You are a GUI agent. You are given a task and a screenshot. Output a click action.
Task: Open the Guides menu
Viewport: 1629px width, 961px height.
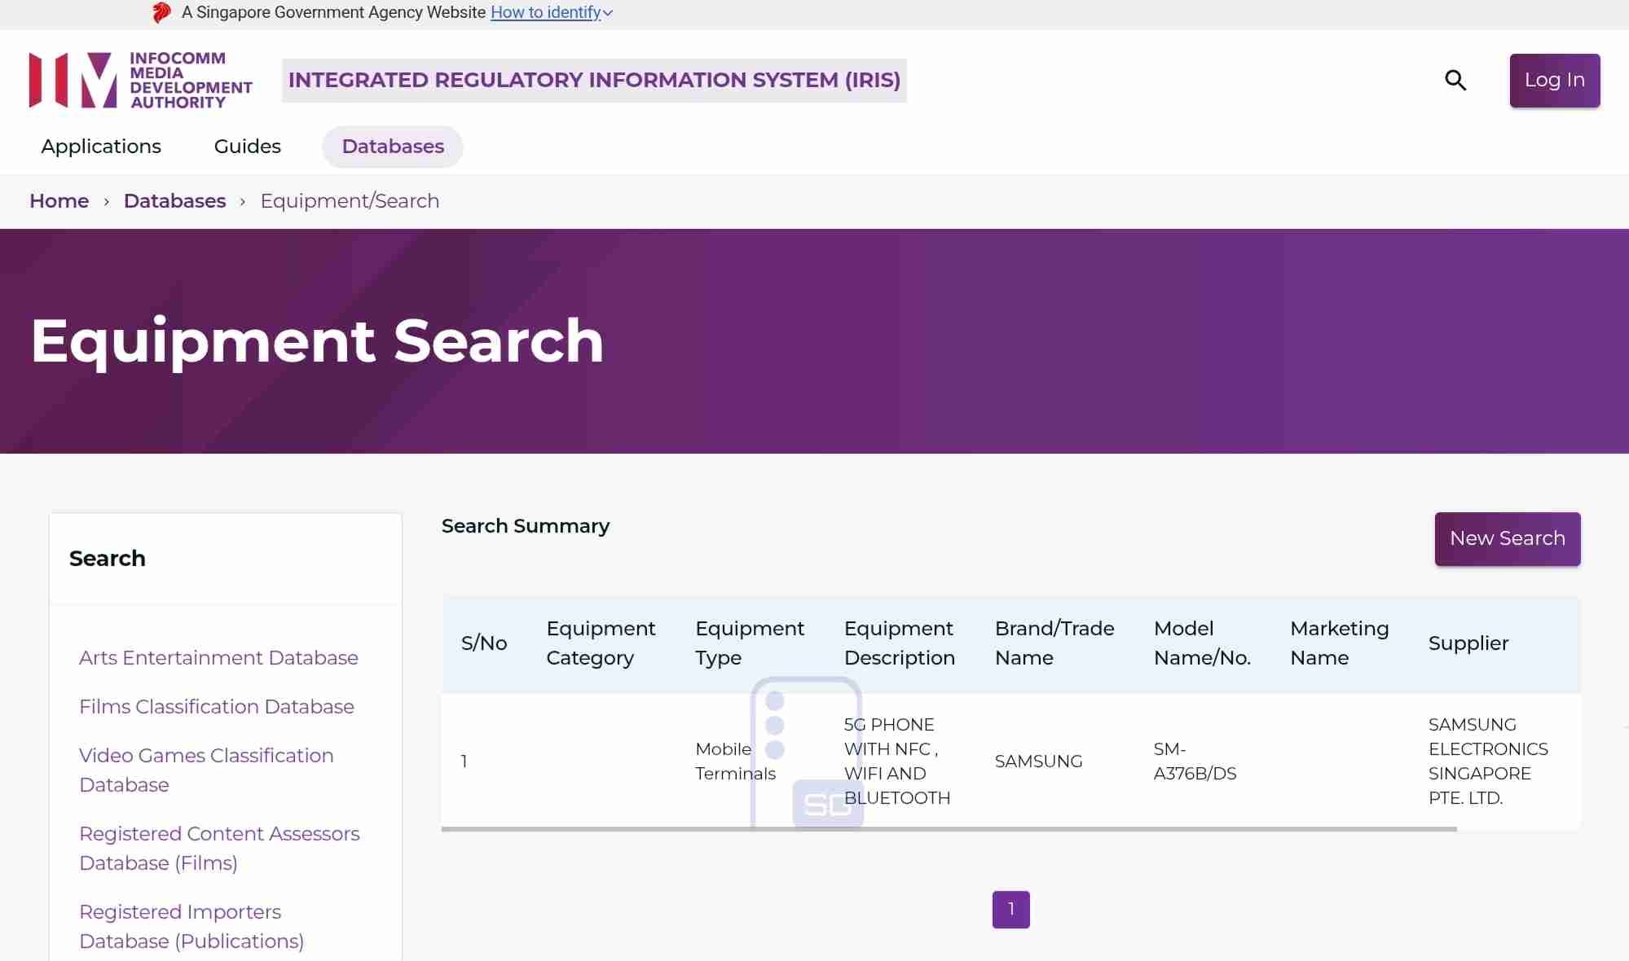pos(247,147)
